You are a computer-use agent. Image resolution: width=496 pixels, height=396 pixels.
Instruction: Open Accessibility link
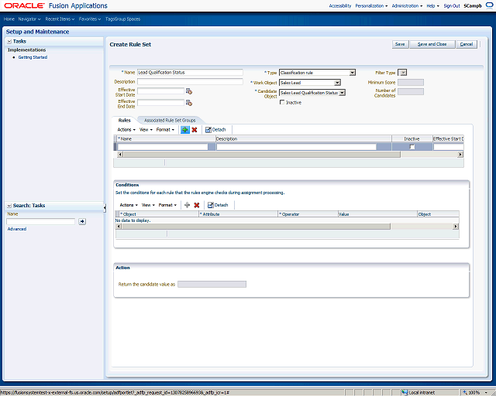[340, 5]
